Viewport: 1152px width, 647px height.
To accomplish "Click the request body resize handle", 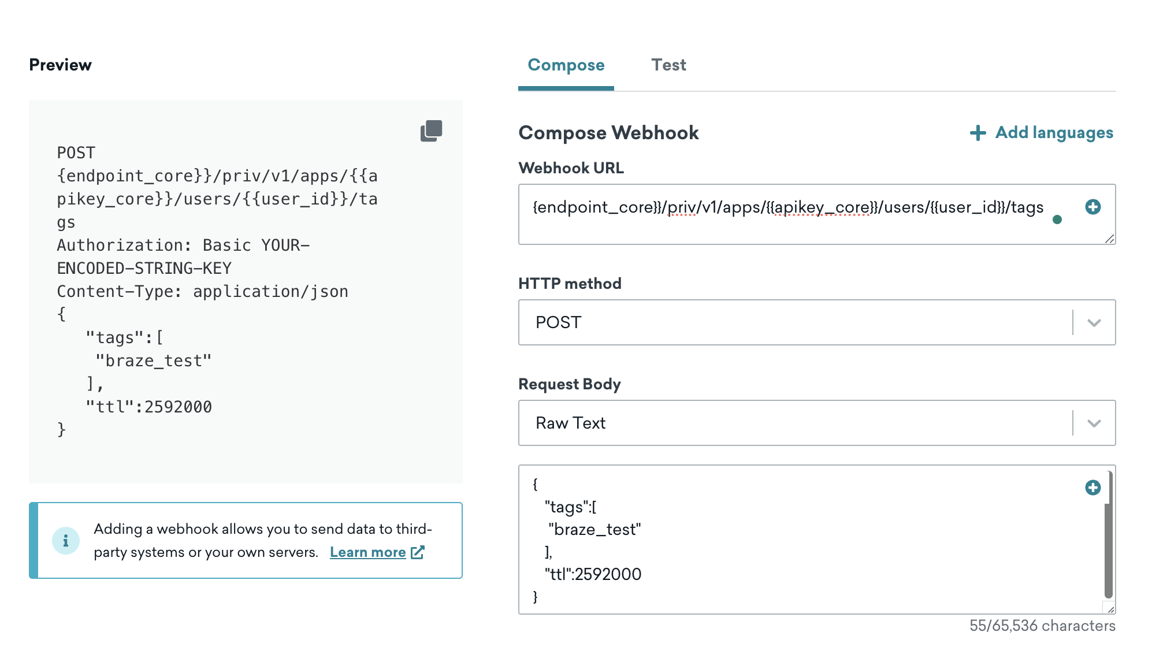I will [x=1110, y=609].
